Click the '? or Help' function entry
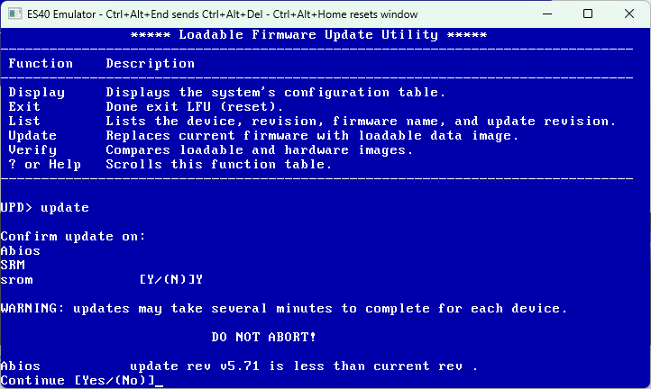The height and width of the screenshot is (389, 651). pos(45,164)
